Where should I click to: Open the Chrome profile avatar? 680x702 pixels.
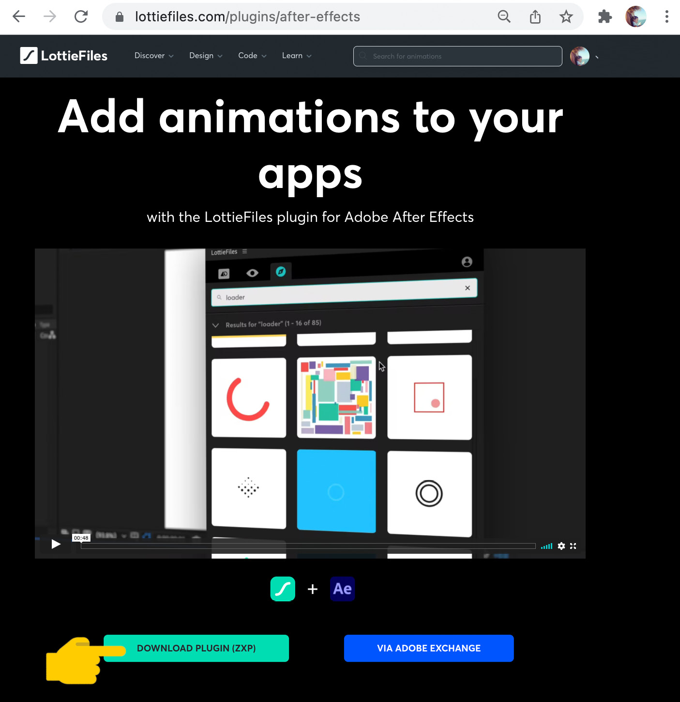click(635, 16)
